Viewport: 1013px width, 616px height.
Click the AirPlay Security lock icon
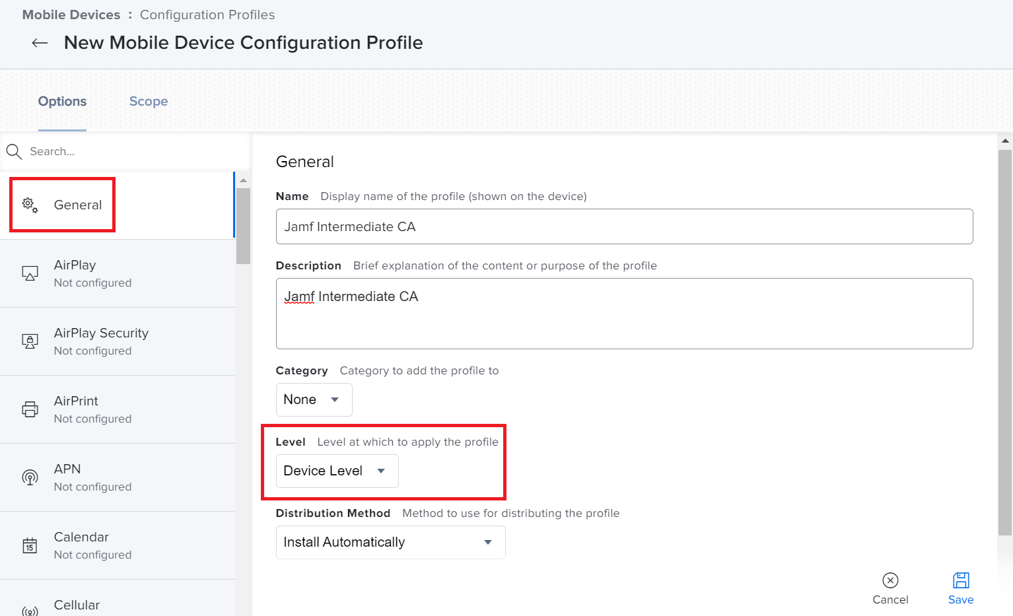pyautogui.click(x=30, y=341)
